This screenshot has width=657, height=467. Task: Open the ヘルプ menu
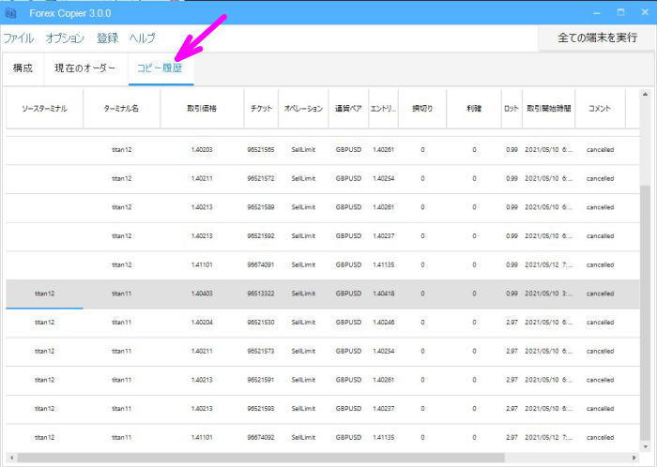click(x=143, y=38)
